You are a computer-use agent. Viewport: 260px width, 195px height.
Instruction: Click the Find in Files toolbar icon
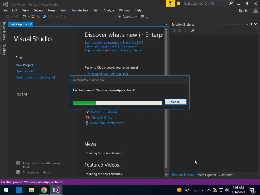(x=142, y=17)
